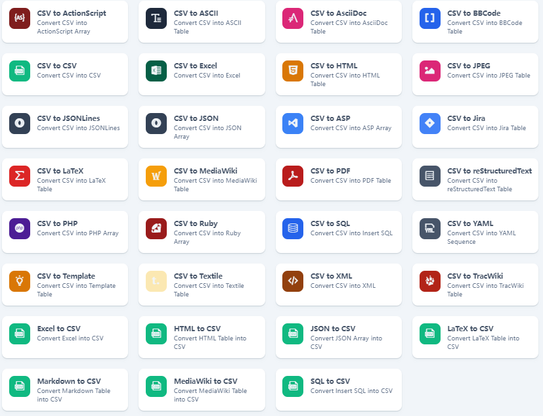Screen dimensions: 543x416
Task: Click the CSV to JSONLines icon
Action: point(20,123)
